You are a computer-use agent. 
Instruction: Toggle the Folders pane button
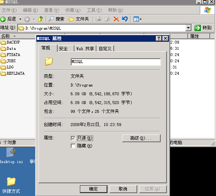coord(78,19)
